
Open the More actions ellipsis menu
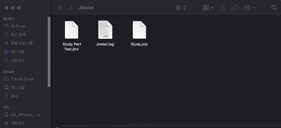[250, 8]
